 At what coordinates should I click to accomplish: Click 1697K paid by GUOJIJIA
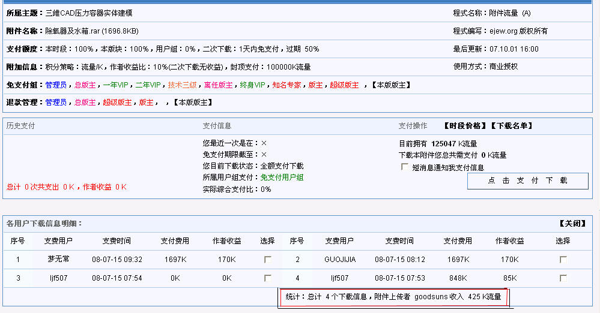point(458,260)
